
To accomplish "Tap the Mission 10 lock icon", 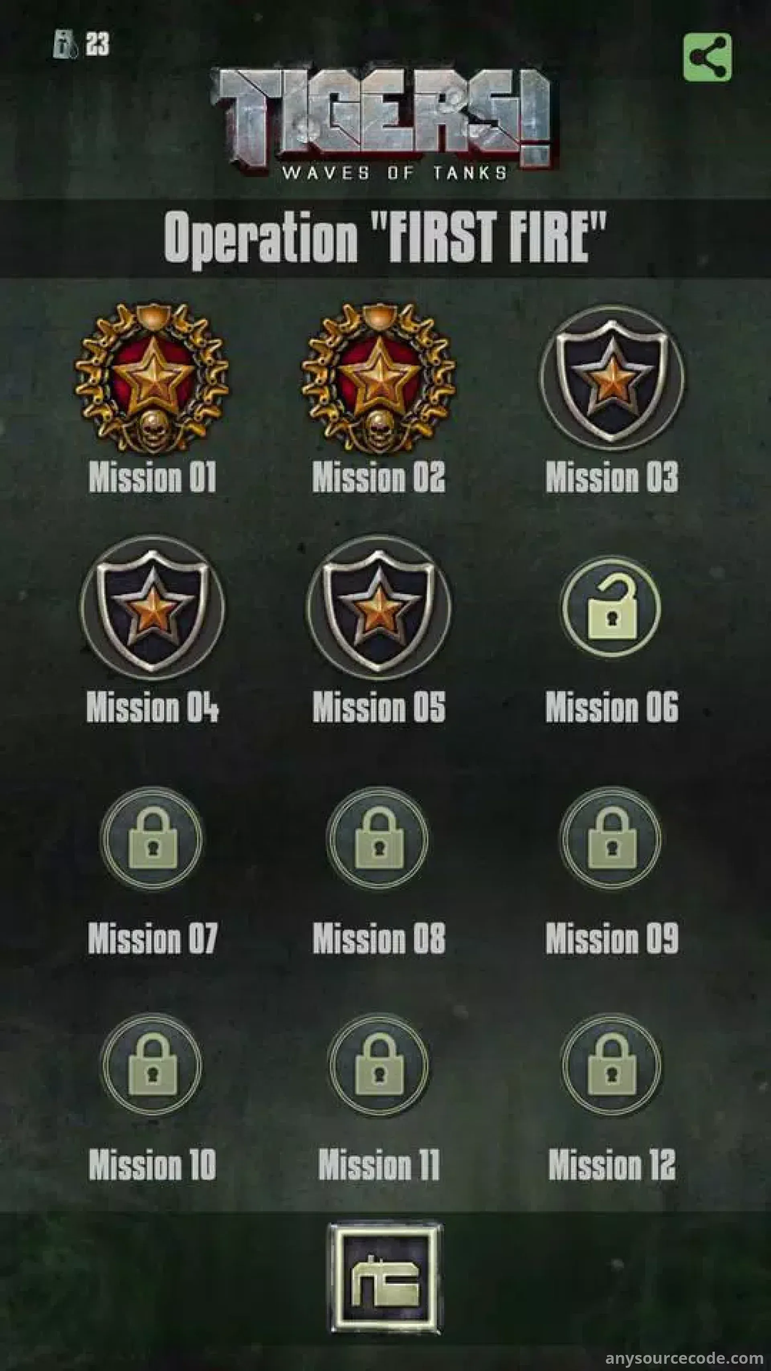I will (152, 1065).
